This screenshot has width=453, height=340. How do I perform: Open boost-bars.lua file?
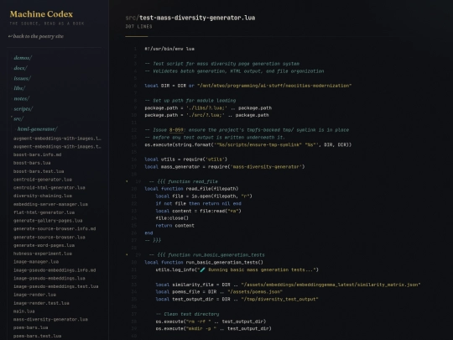click(x=32, y=163)
